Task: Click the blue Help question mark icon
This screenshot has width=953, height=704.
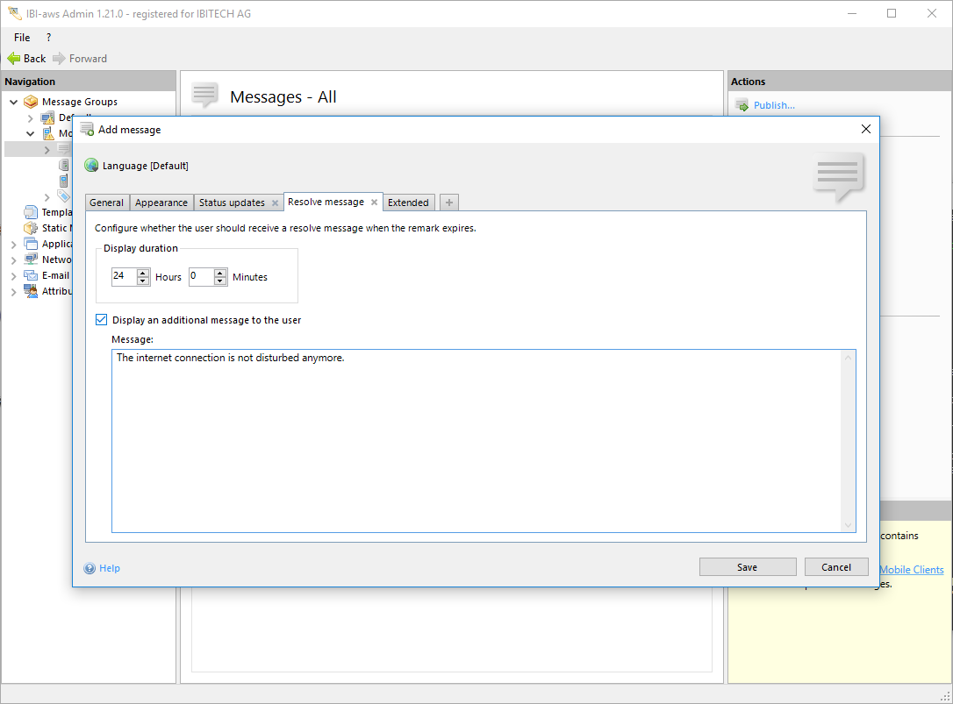Action: (90, 568)
